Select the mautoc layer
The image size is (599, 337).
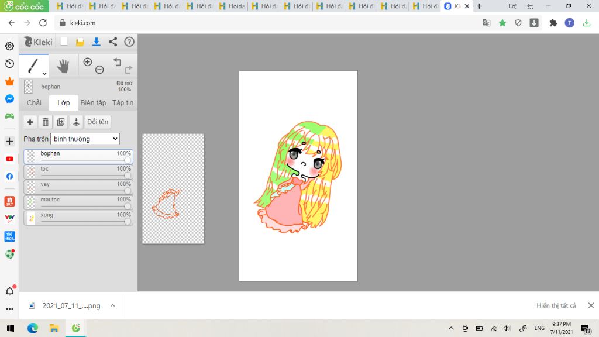click(x=78, y=202)
